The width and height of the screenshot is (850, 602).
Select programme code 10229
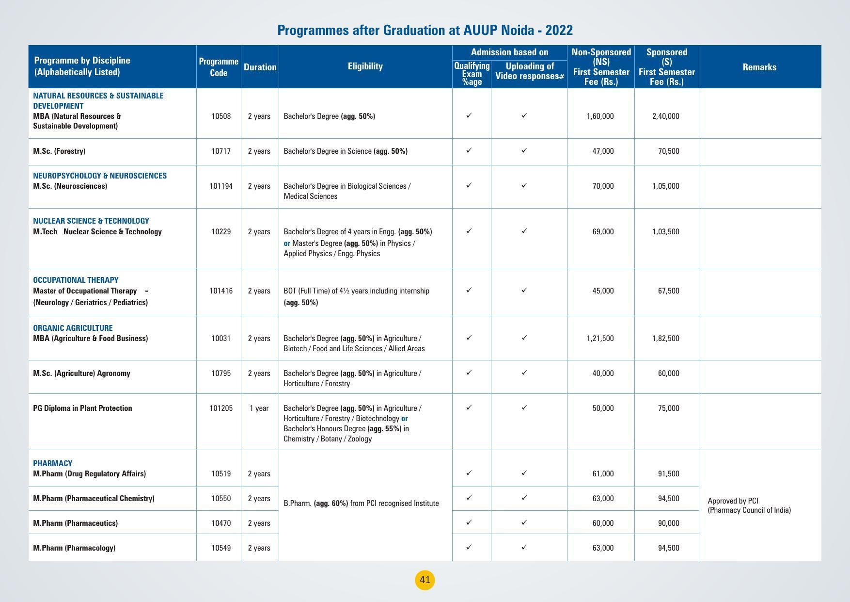pyautogui.click(x=221, y=231)
